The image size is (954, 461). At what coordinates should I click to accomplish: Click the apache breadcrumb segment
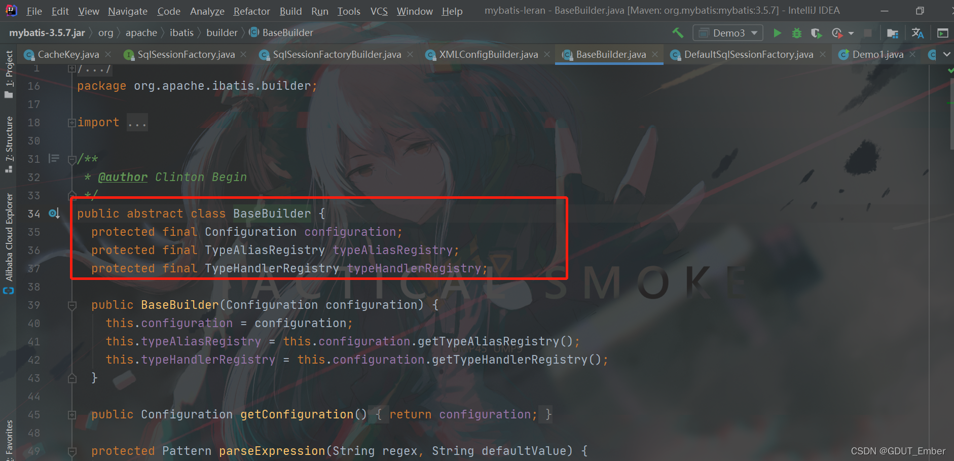click(141, 33)
